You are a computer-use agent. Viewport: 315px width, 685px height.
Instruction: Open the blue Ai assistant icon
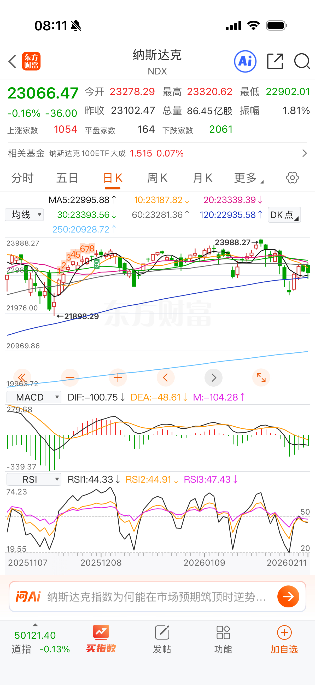coord(245,61)
